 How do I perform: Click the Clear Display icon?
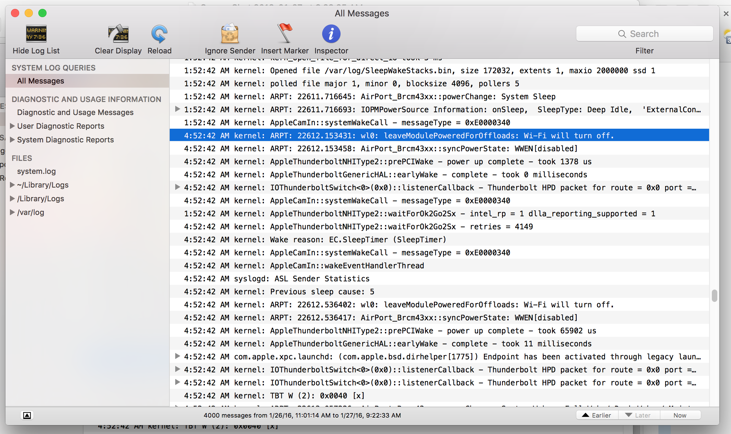pos(118,34)
